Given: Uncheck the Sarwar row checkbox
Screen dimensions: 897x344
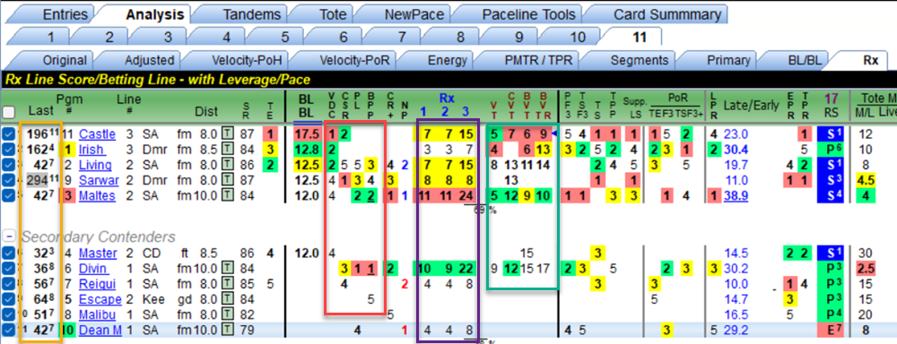Looking at the screenshot, I should (9, 181).
